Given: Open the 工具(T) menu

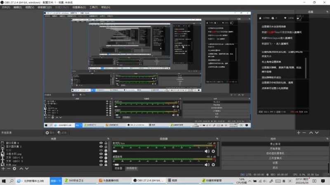Looking at the screenshot, I should pos(94,7).
